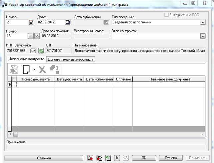
Task: Expand the Этап контракта dropdown
Action: point(202,36)
